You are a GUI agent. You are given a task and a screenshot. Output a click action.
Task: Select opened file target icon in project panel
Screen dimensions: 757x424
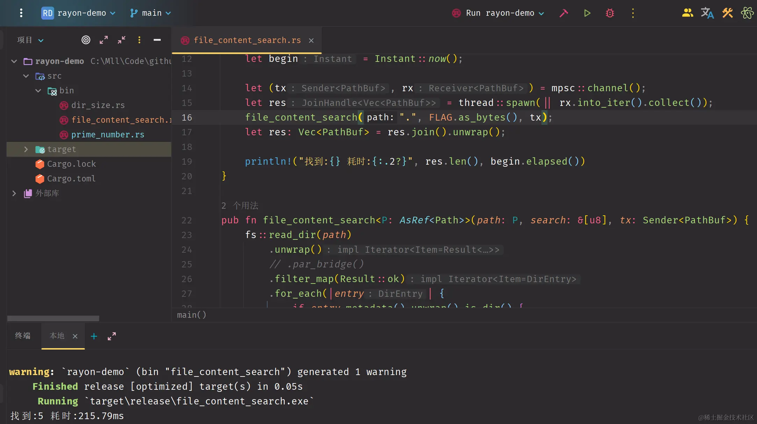(86, 40)
